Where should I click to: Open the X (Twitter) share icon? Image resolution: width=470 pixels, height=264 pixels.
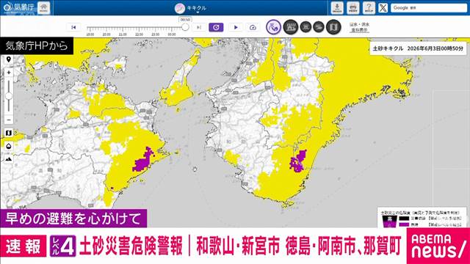tap(383, 8)
